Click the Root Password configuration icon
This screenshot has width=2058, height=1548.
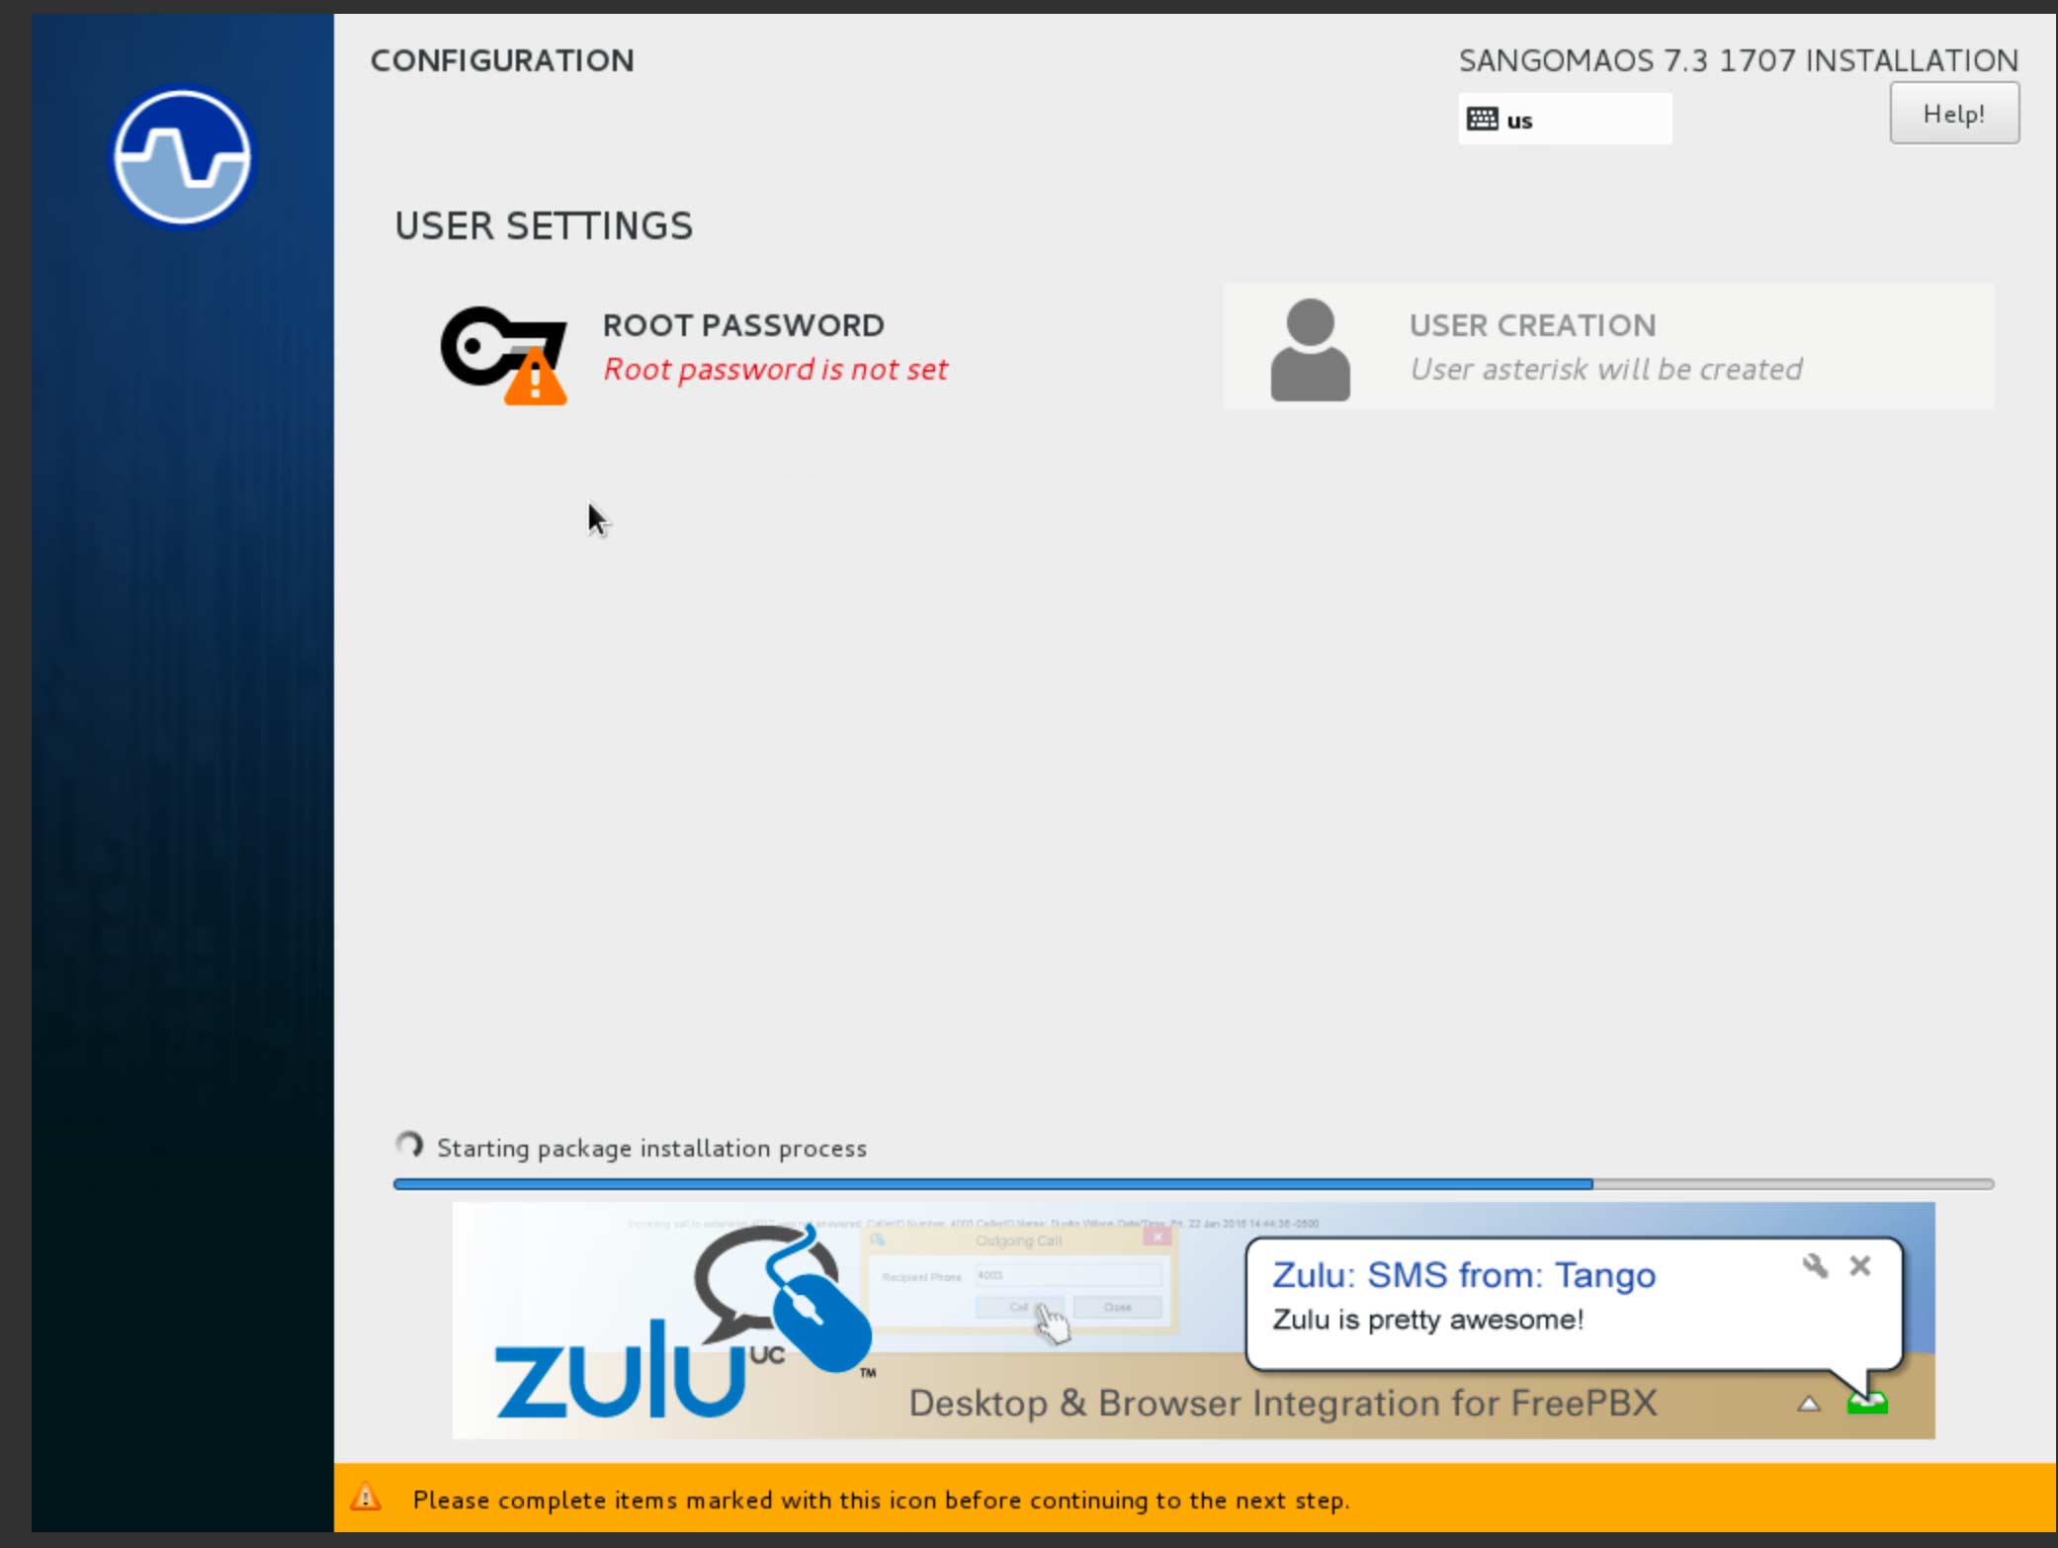[504, 346]
